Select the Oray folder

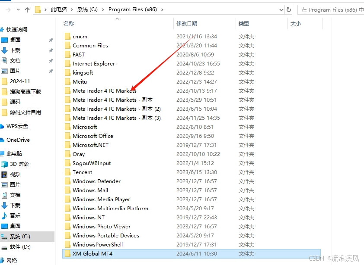click(79, 154)
